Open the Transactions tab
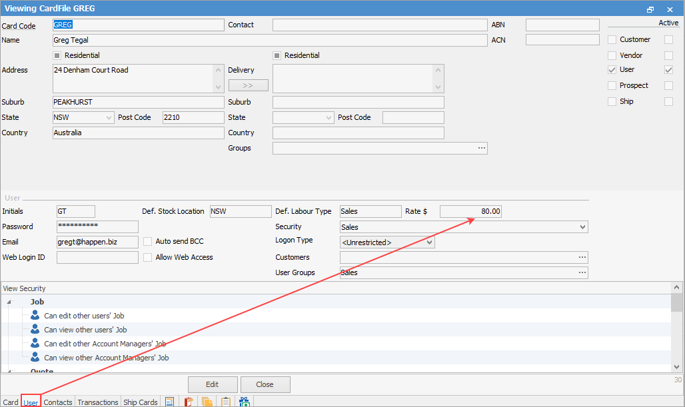Image resolution: width=685 pixels, height=407 pixels. [x=97, y=402]
